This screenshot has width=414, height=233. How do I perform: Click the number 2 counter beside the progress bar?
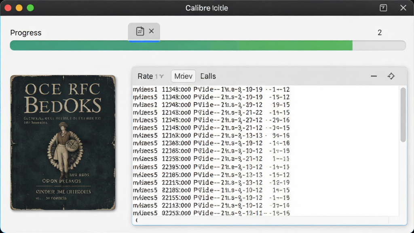pos(379,32)
